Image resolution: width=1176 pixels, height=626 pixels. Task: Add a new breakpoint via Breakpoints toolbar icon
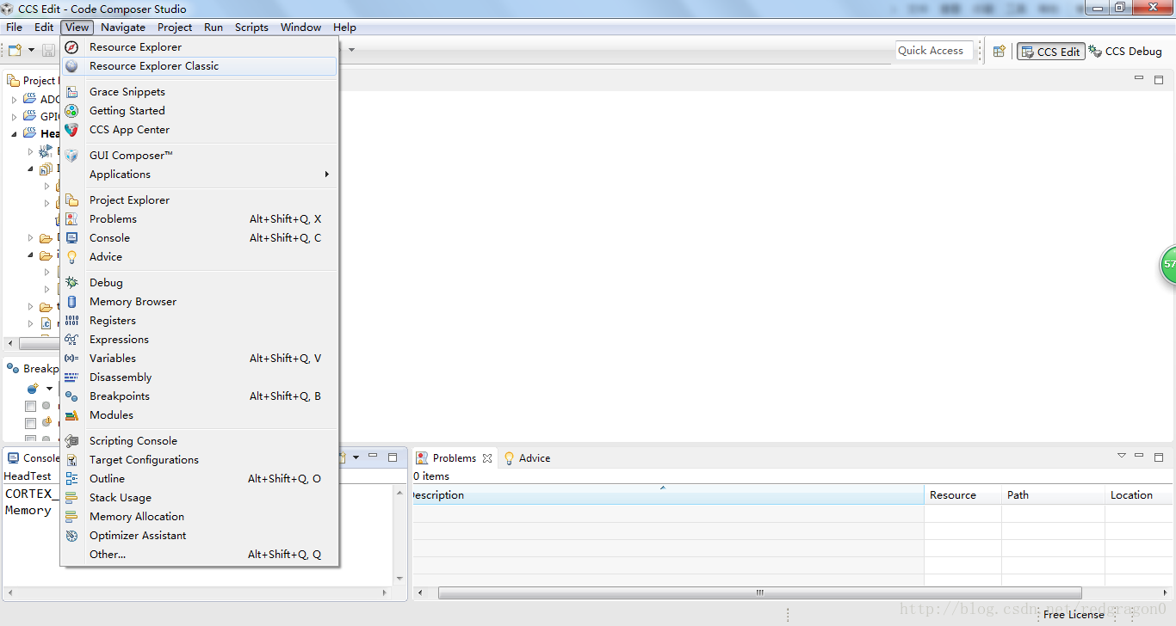pyautogui.click(x=33, y=389)
